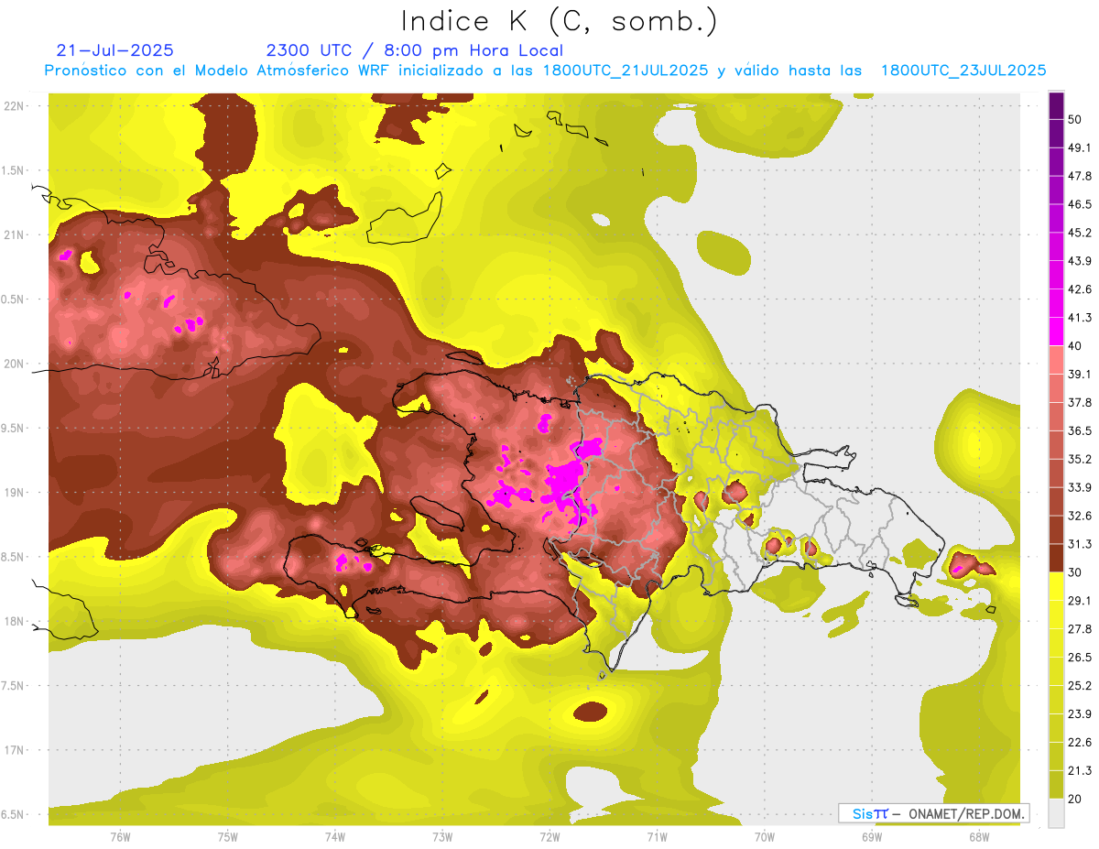Pick the dark brown swatch between 30 and 31.3
The height and width of the screenshot is (849, 1099).
[x=1056, y=558]
